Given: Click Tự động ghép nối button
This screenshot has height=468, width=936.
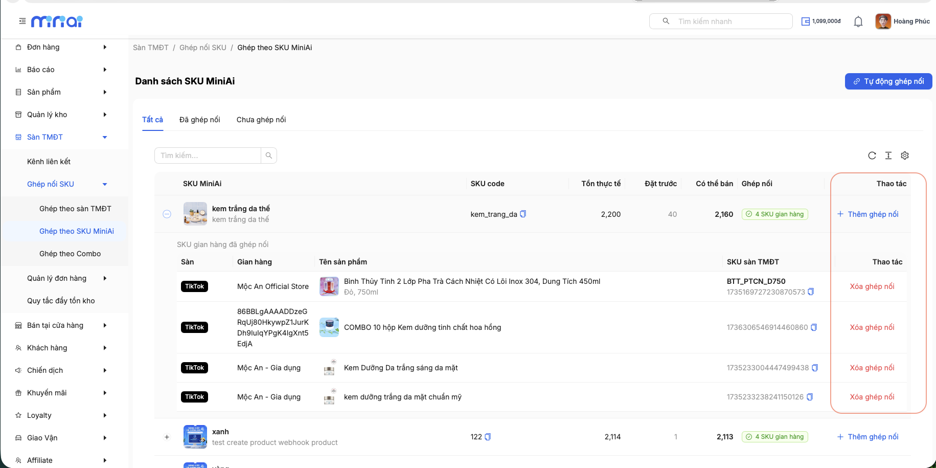Looking at the screenshot, I should tap(888, 81).
